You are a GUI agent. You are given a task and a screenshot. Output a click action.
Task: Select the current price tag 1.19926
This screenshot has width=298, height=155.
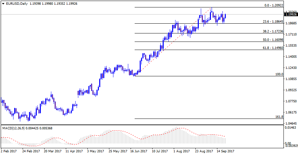coord(291,15)
